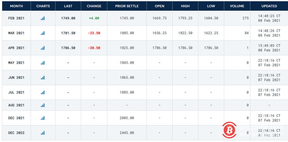Click the +4.00 change value

pos(94,18)
